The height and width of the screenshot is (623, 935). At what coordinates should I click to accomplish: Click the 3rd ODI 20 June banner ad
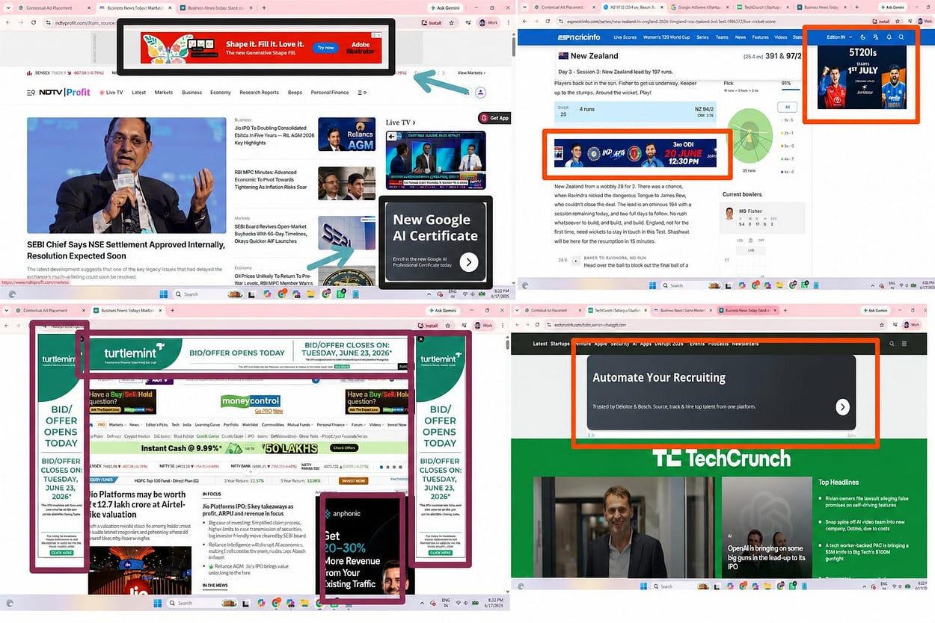(635, 153)
